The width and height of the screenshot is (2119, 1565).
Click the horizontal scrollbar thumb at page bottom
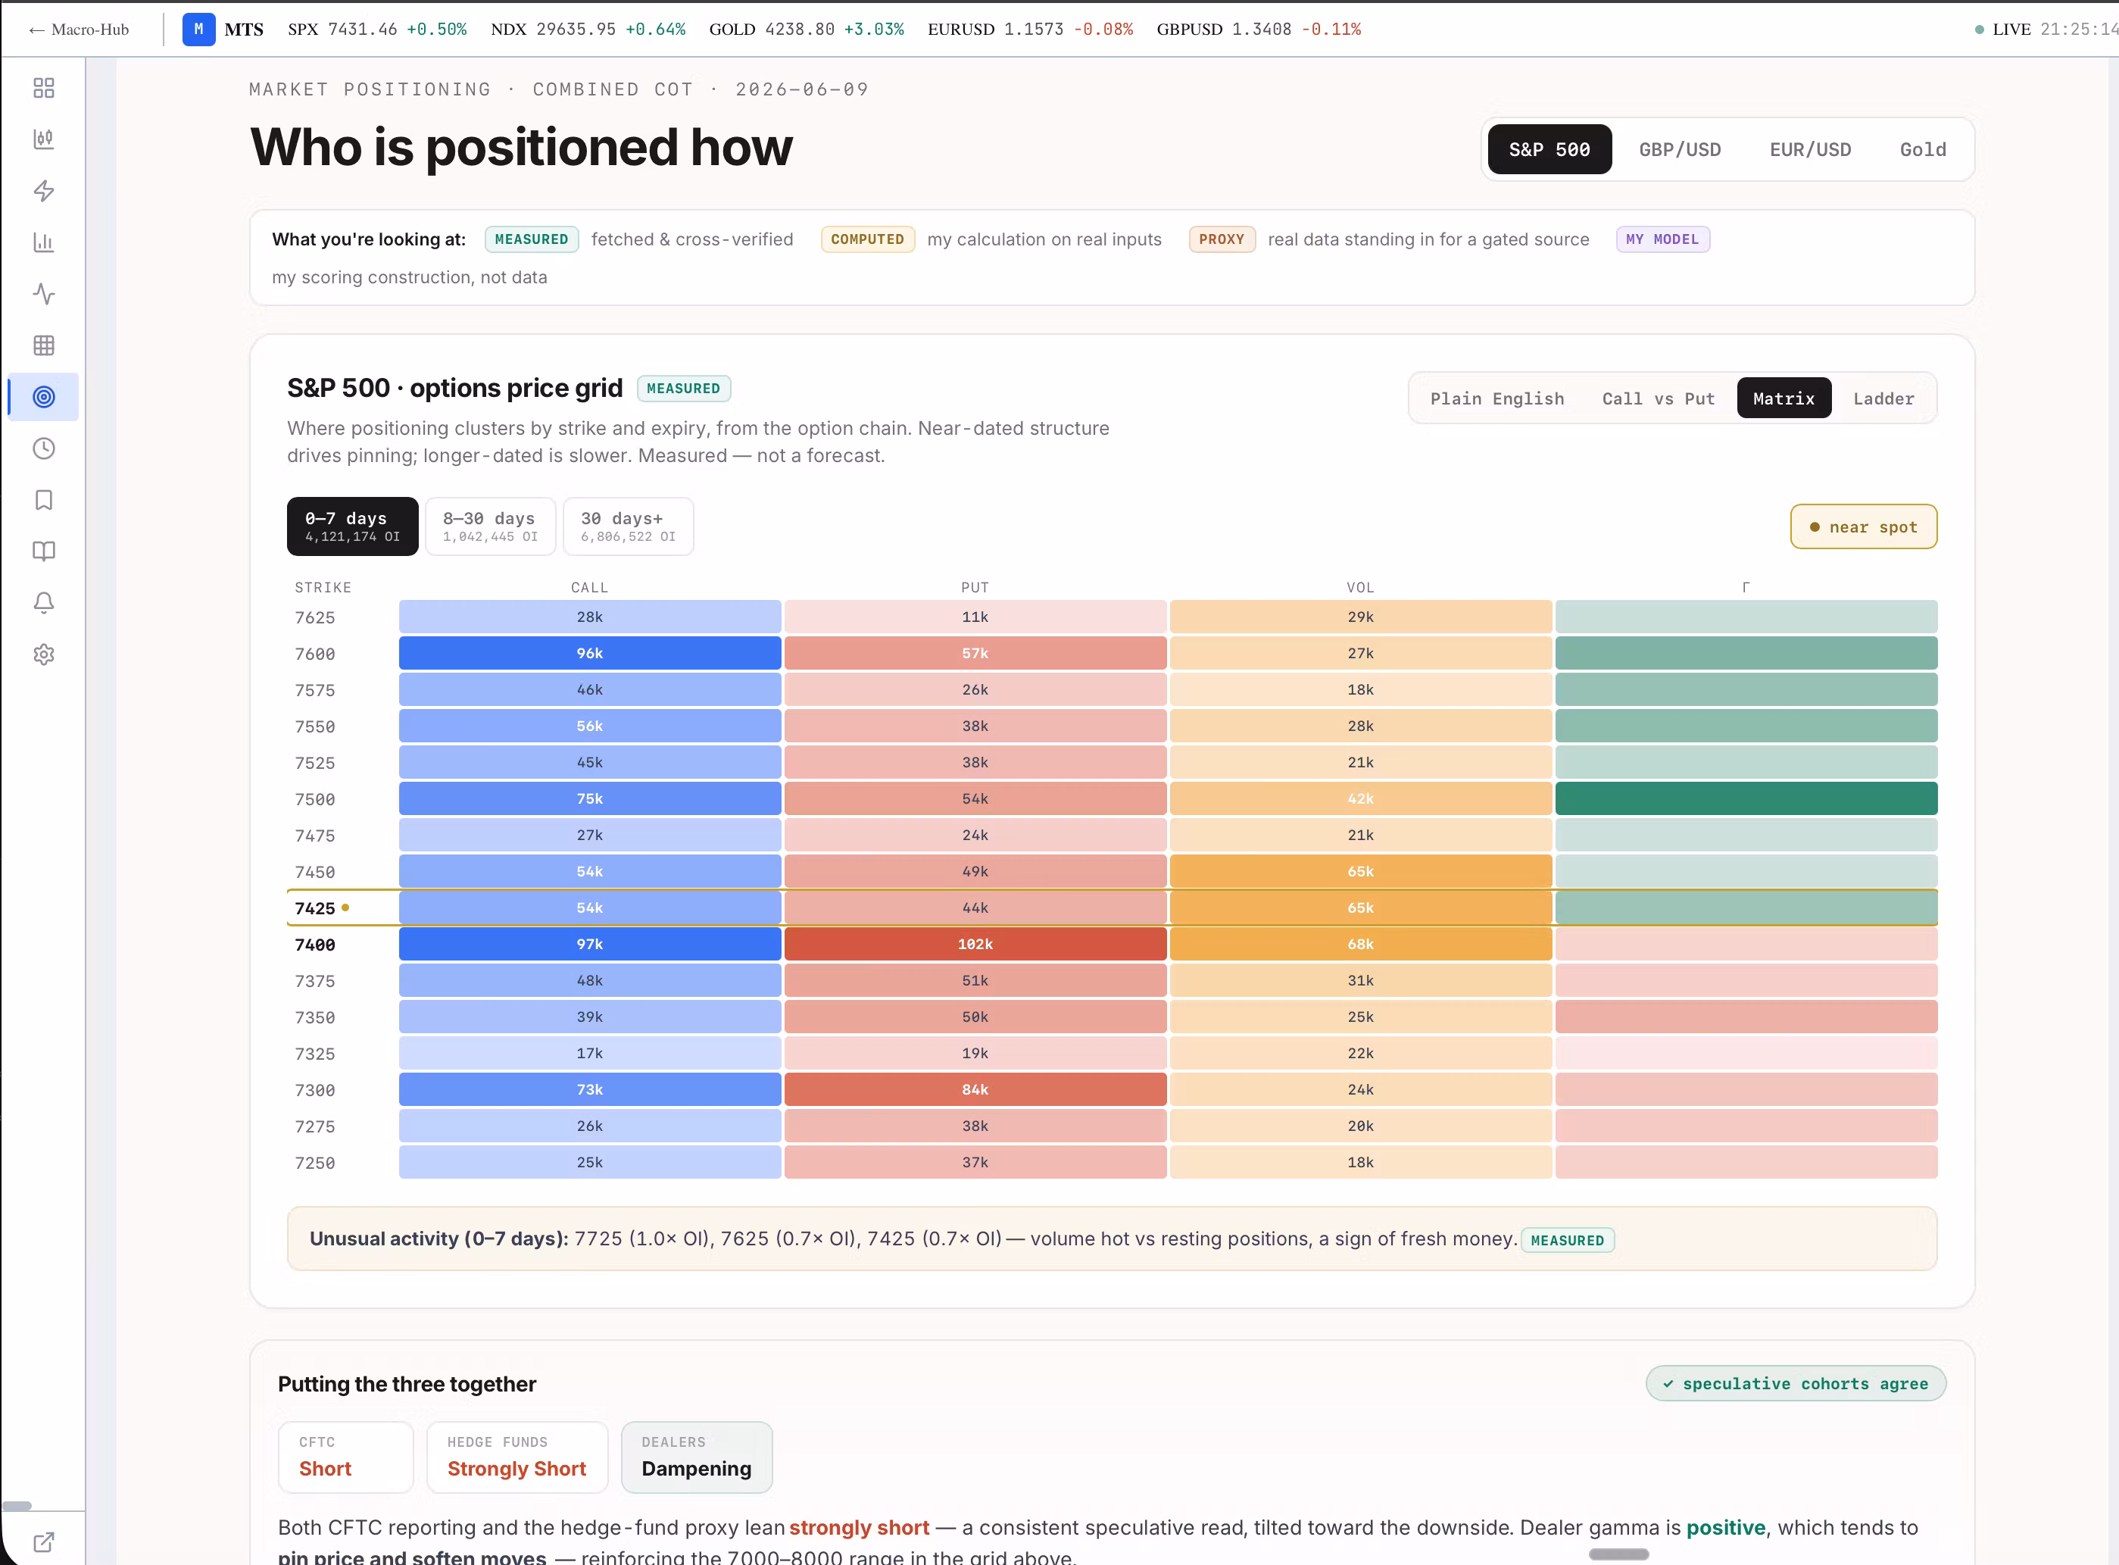point(1618,1554)
